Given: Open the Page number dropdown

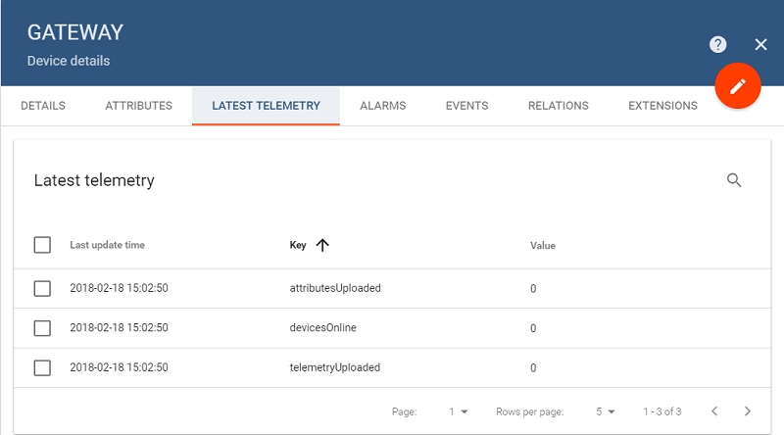Looking at the screenshot, I should point(459,411).
